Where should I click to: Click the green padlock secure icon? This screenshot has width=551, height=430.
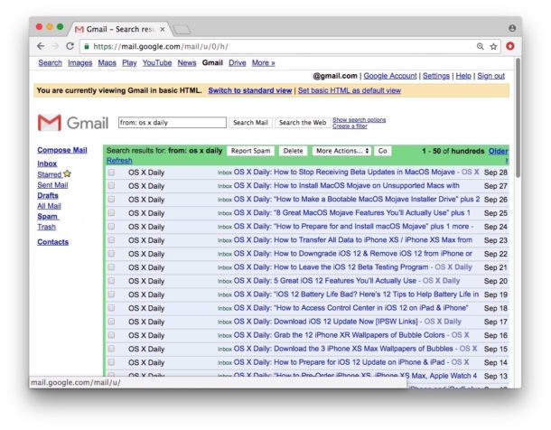pyautogui.click(x=87, y=46)
